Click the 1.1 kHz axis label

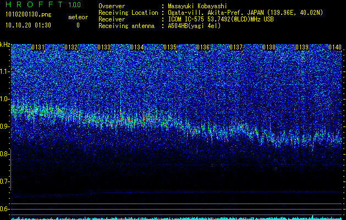(x=6, y=71)
